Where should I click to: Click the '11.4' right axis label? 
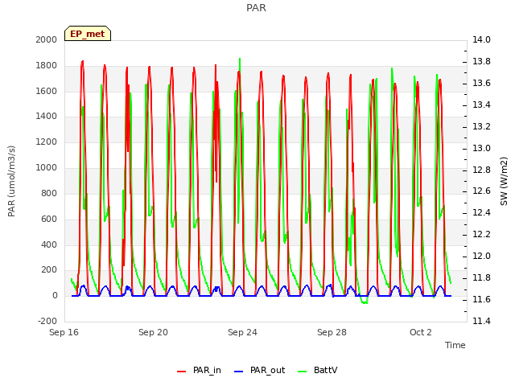(x=481, y=321)
